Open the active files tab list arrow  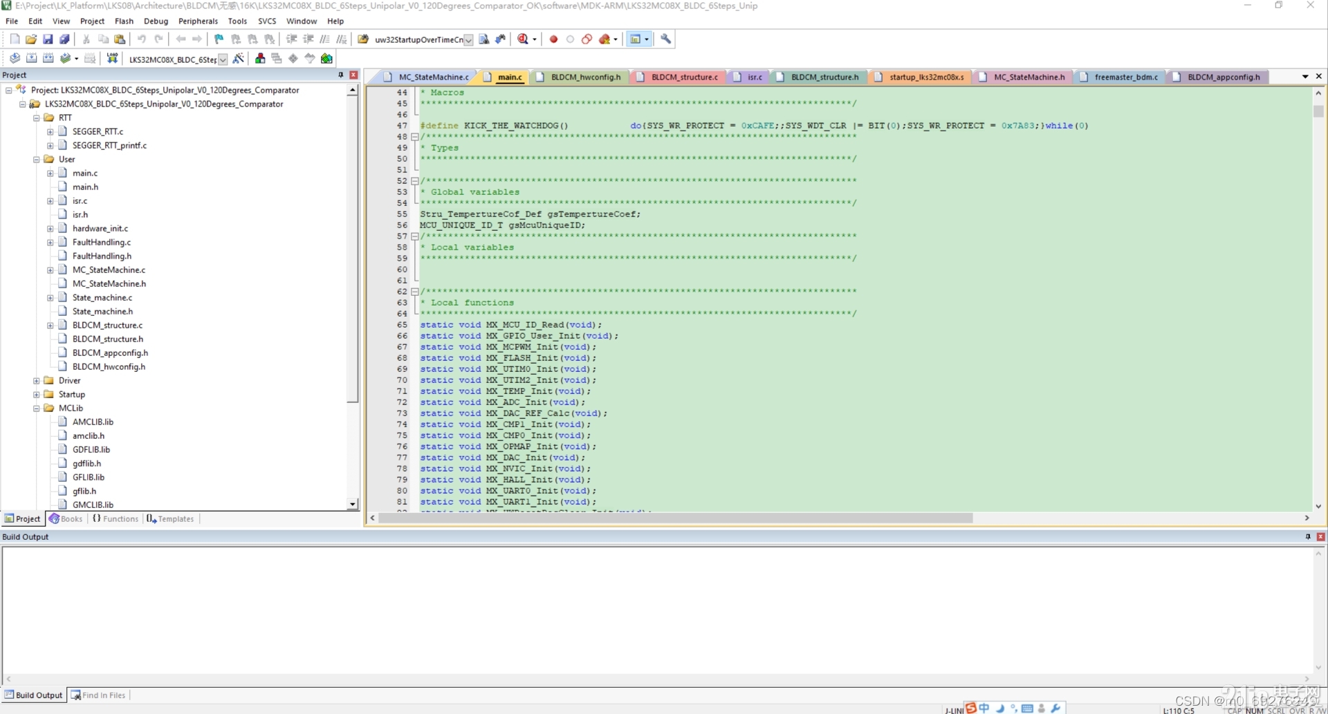[1305, 77]
